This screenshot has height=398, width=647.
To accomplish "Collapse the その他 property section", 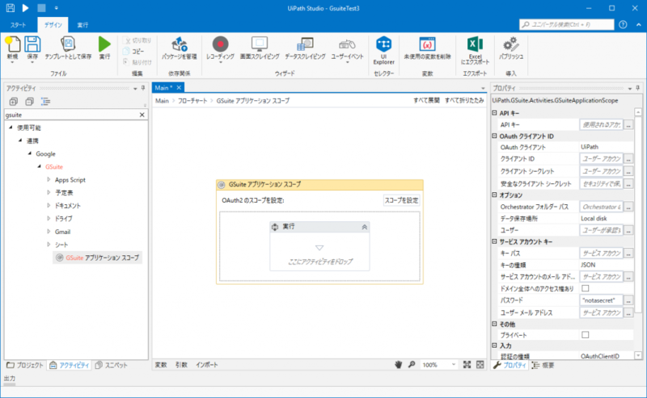I will [494, 325].
